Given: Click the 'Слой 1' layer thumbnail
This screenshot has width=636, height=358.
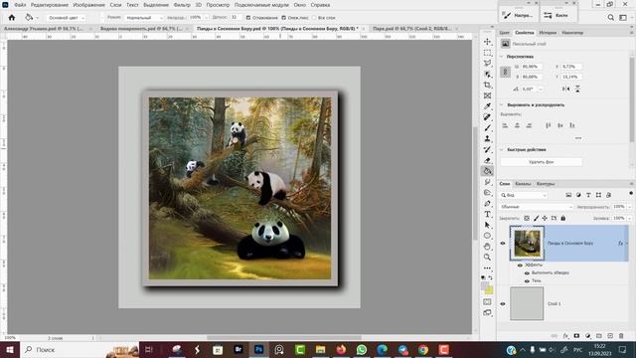Looking at the screenshot, I should (527, 303).
